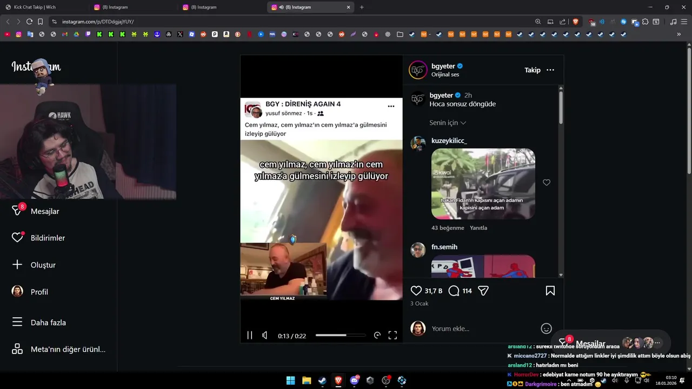Toggle video loop or replay icon
Viewport: 692px width, 389px height.
(377, 336)
